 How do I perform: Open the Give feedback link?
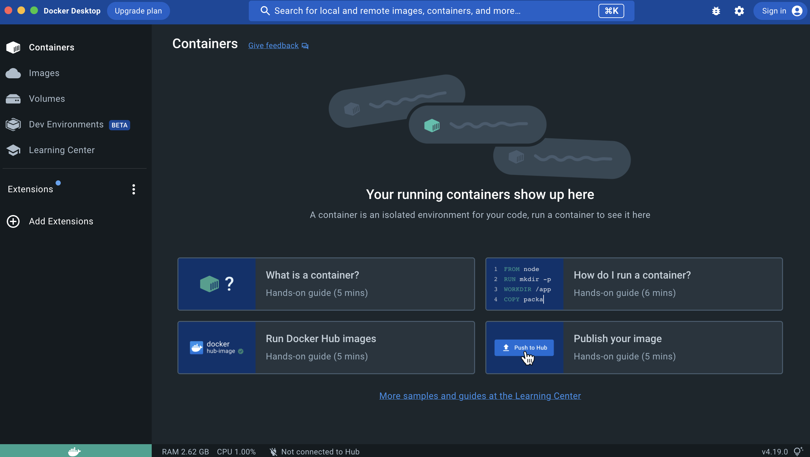pyautogui.click(x=274, y=46)
